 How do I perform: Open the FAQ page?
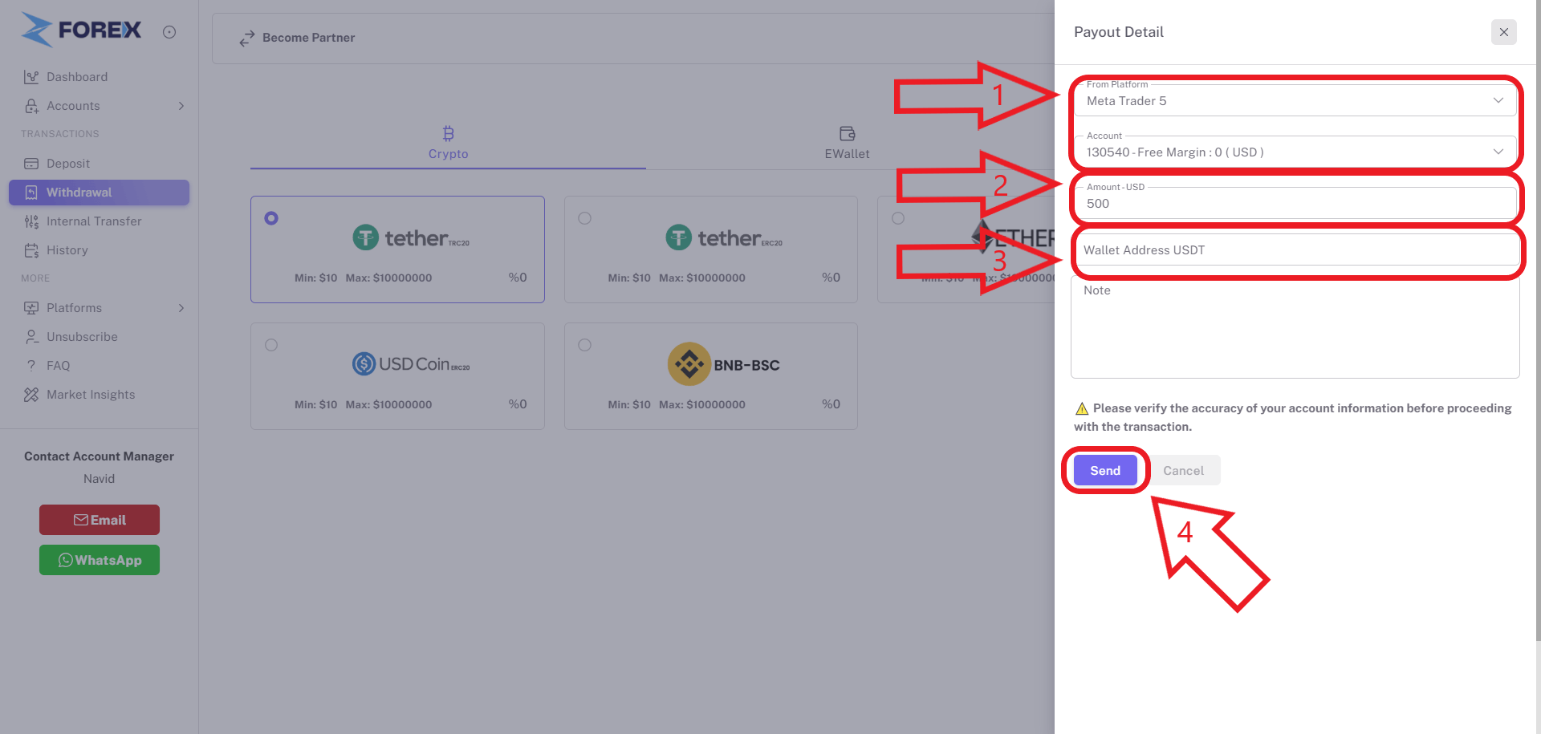99,366
